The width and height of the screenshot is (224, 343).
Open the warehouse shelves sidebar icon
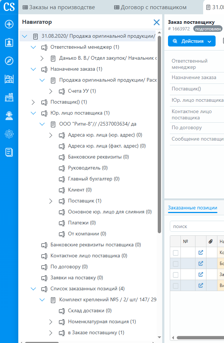click(x=9, y=79)
